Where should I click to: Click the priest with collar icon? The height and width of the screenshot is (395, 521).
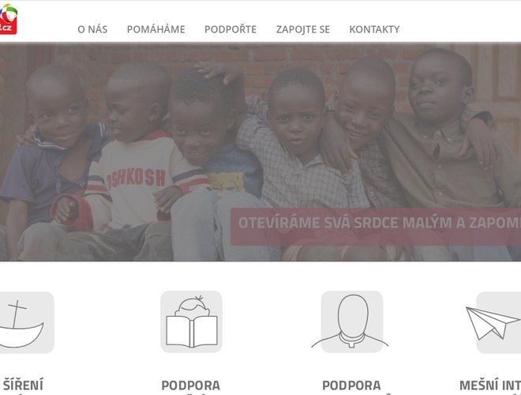click(351, 322)
